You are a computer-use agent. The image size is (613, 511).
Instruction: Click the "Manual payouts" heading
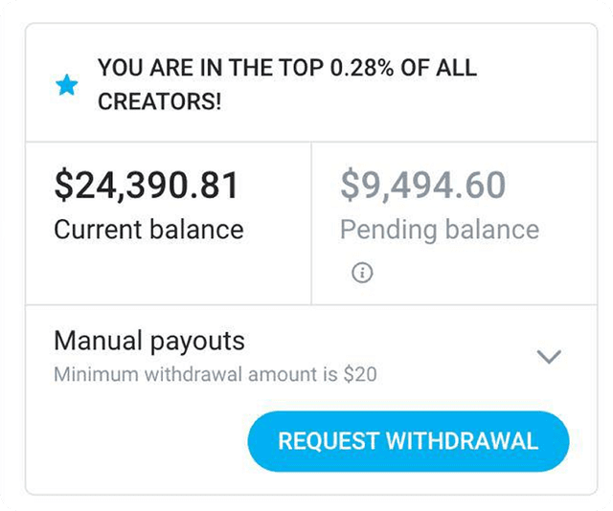[149, 341]
